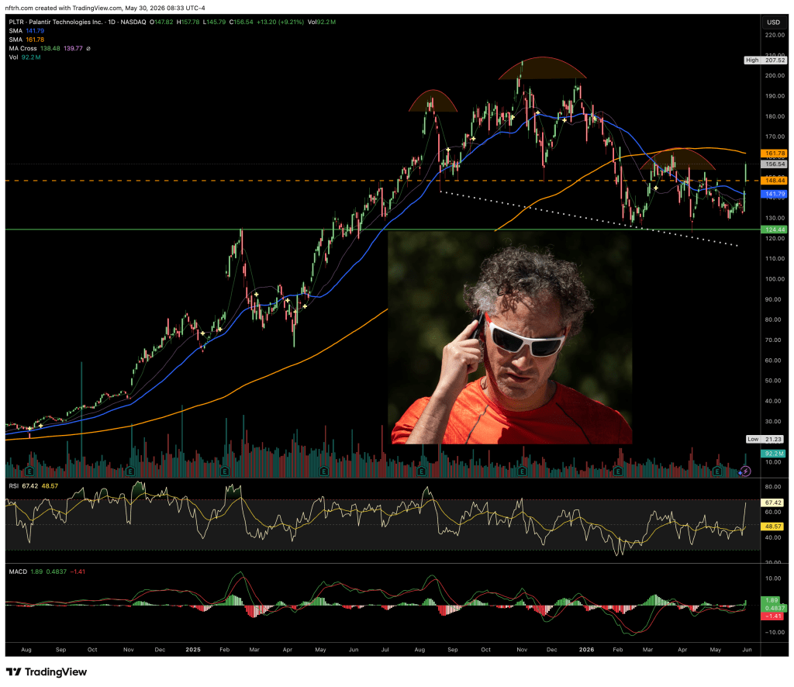Click the -10.00 MACD scale value
Screen dimensions: 794x687
(775, 632)
